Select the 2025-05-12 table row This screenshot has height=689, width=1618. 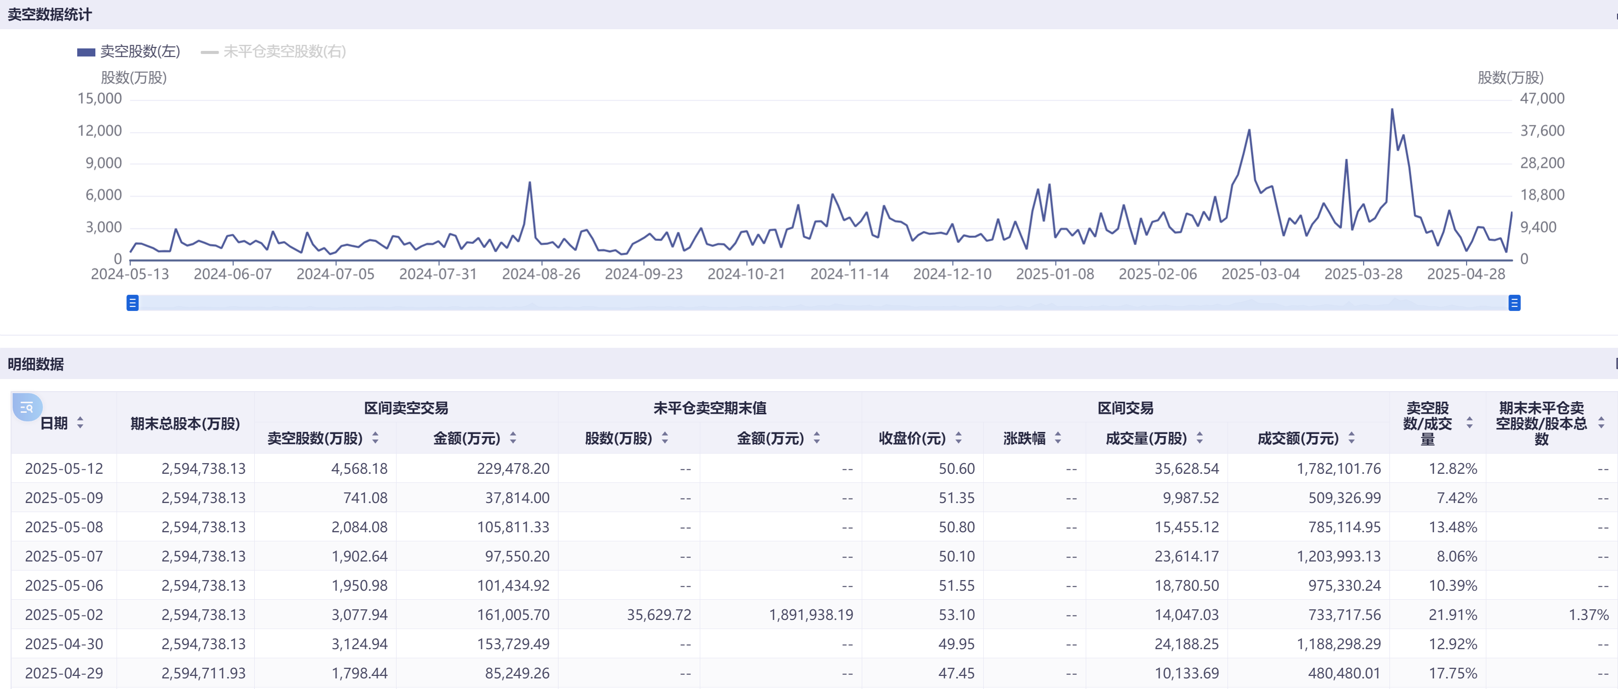[64, 469]
